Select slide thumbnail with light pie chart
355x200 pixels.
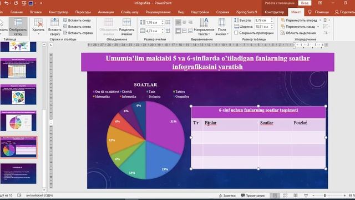click(18, 121)
